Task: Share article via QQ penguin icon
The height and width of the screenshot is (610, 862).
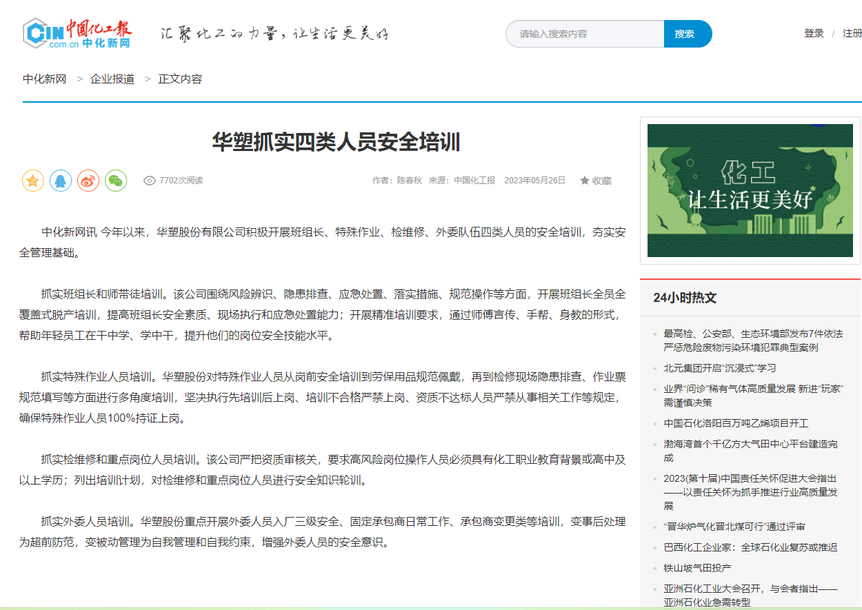Action: point(61,181)
